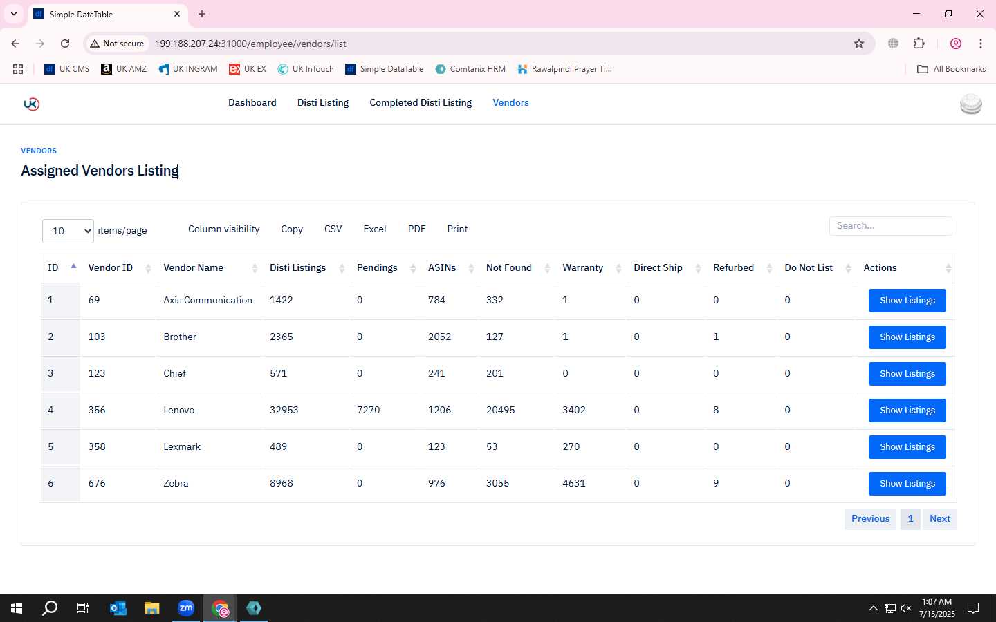Export table as CSV

[x=333, y=229]
